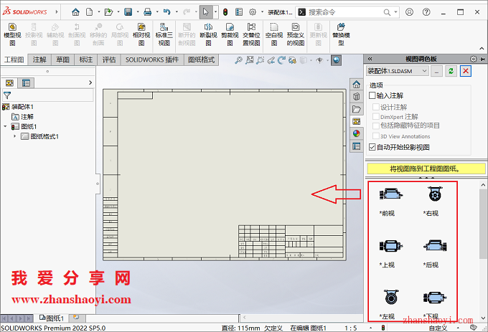Click the Rotate View icon in heads-up toolbar
The width and height of the screenshot is (488, 332).
pyautogui.click(x=281, y=60)
